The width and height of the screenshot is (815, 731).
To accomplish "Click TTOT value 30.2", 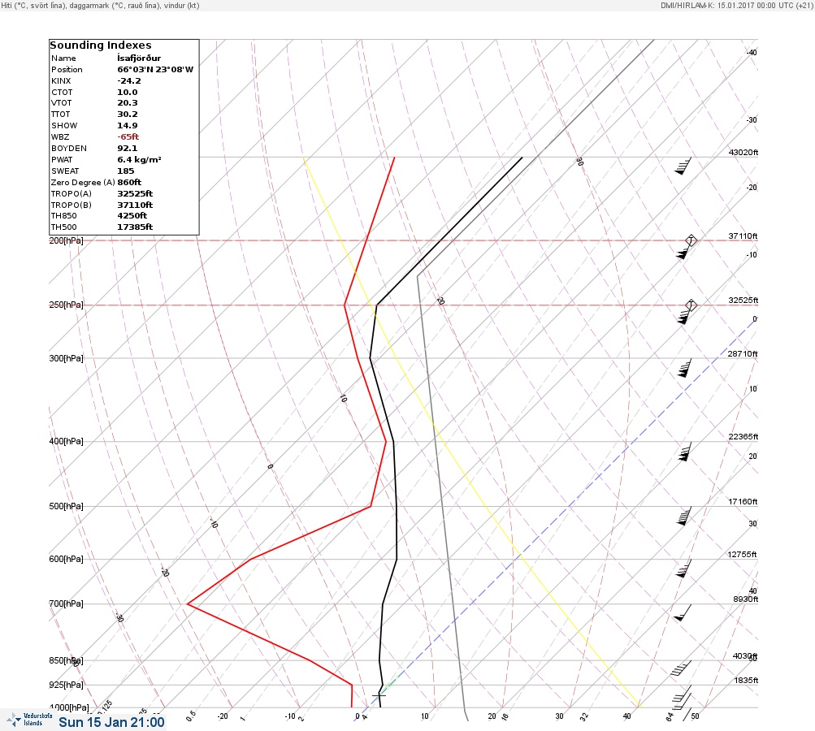I will pos(128,115).
